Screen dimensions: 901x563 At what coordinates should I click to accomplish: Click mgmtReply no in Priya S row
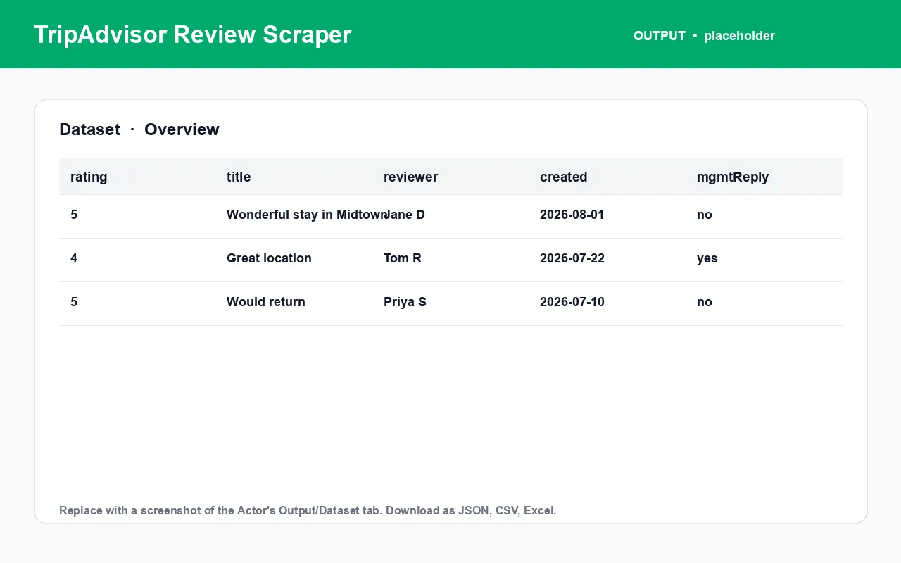[x=705, y=302]
